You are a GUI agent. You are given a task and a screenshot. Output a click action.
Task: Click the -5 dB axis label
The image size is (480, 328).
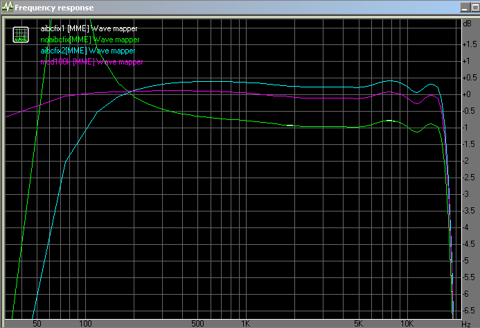466,261
